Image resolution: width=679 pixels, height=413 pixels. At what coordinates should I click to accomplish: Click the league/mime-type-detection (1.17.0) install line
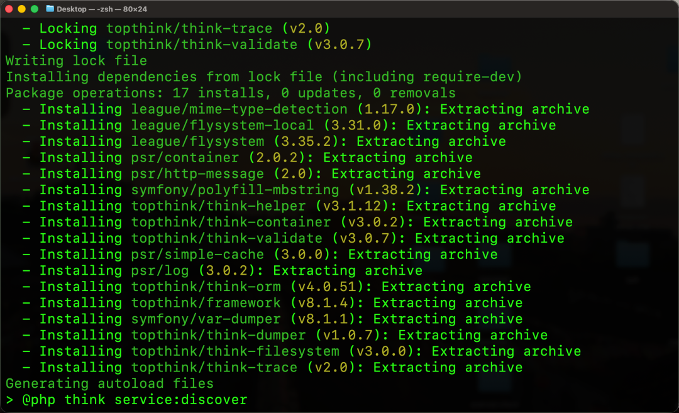point(306,109)
